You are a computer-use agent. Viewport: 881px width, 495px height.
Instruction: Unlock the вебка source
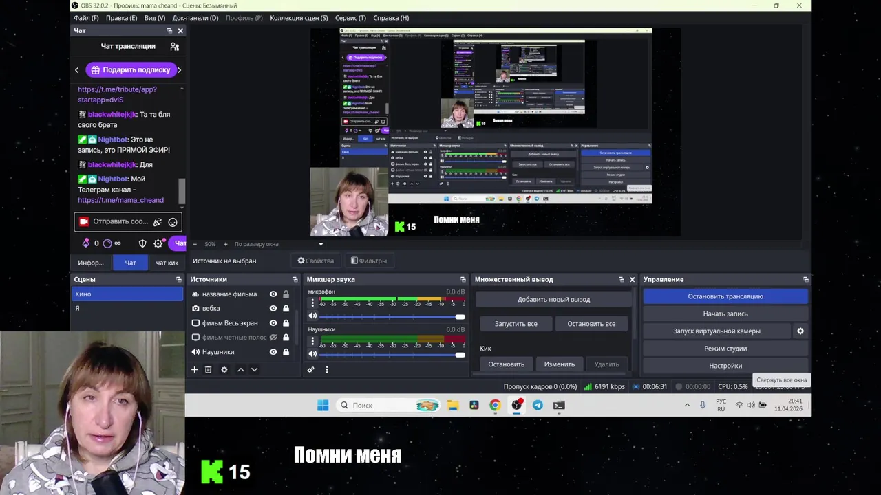[x=286, y=309]
